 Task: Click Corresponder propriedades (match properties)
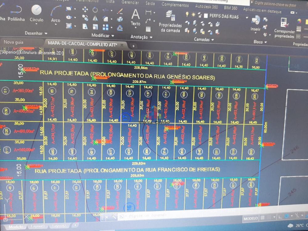[284, 28]
